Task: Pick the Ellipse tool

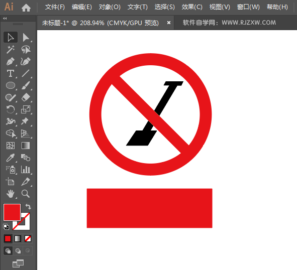Action: pos(11,85)
